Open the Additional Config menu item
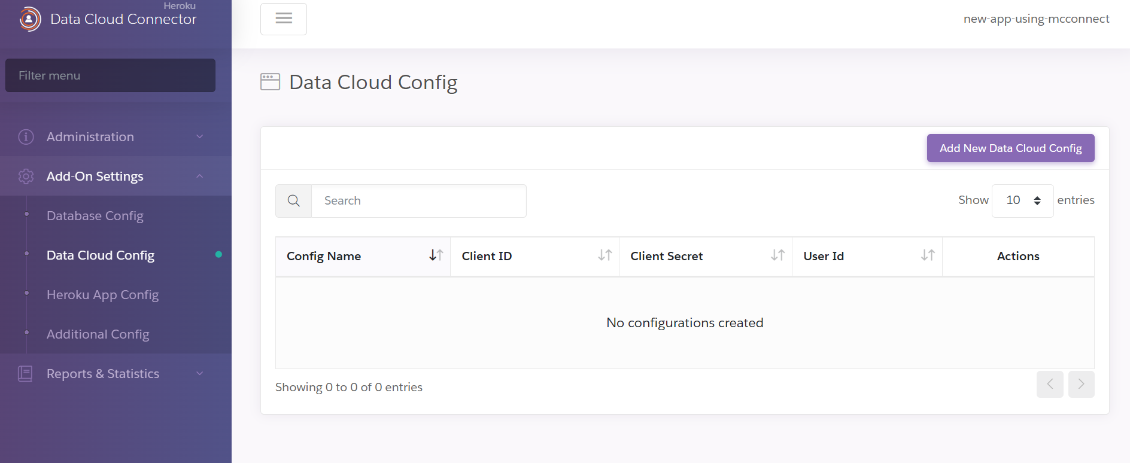The height and width of the screenshot is (463, 1130). (x=98, y=334)
